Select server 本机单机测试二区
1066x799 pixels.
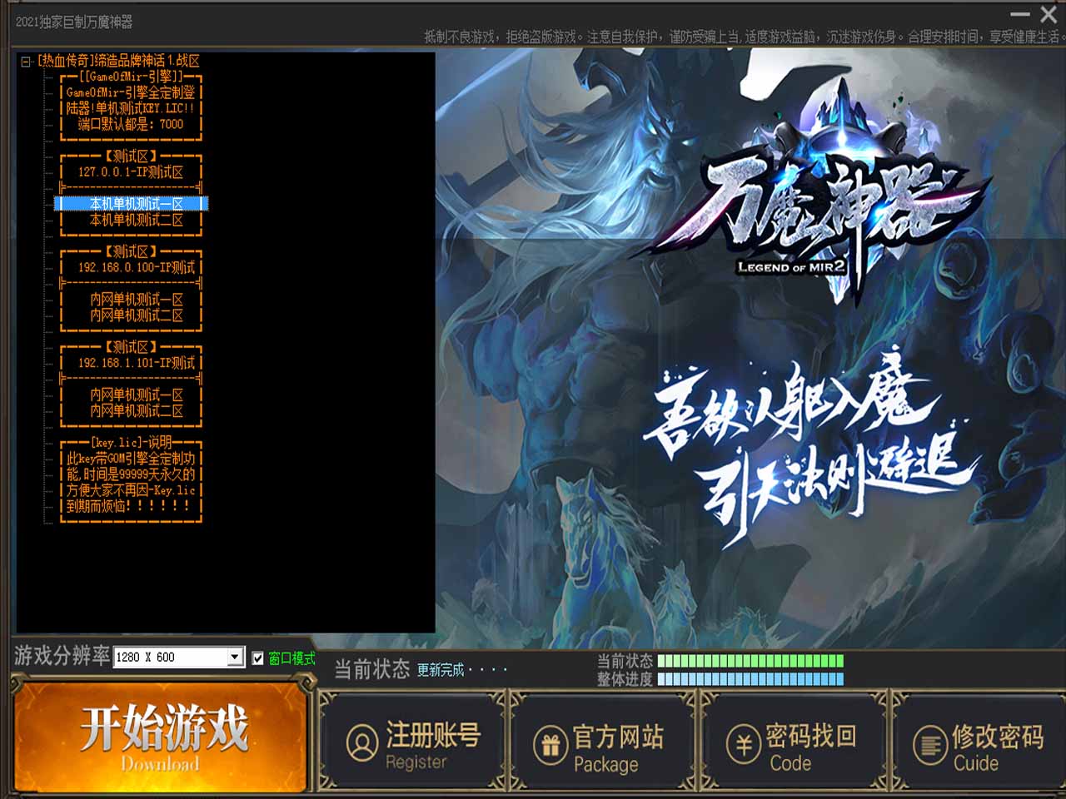(132, 220)
